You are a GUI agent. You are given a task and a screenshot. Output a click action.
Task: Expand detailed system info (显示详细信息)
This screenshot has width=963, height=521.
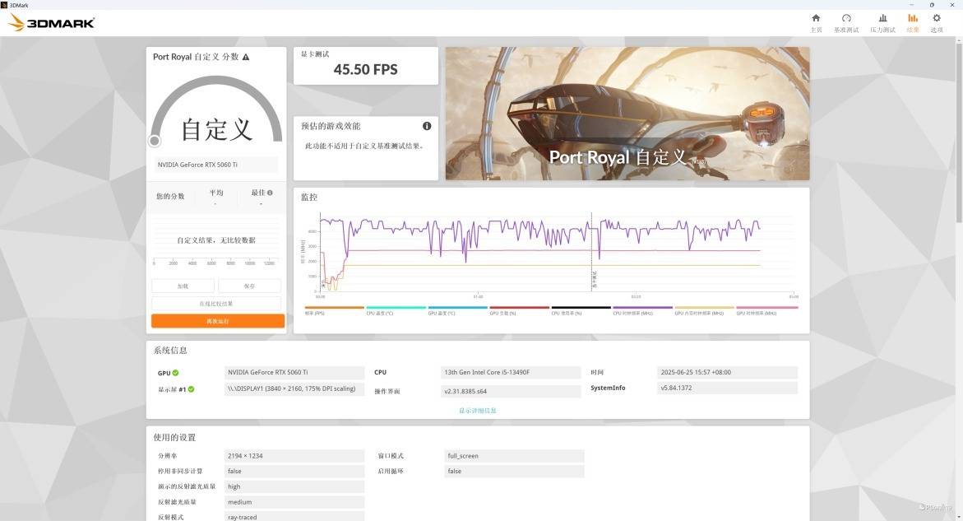pyautogui.click(x=478, y=410)
